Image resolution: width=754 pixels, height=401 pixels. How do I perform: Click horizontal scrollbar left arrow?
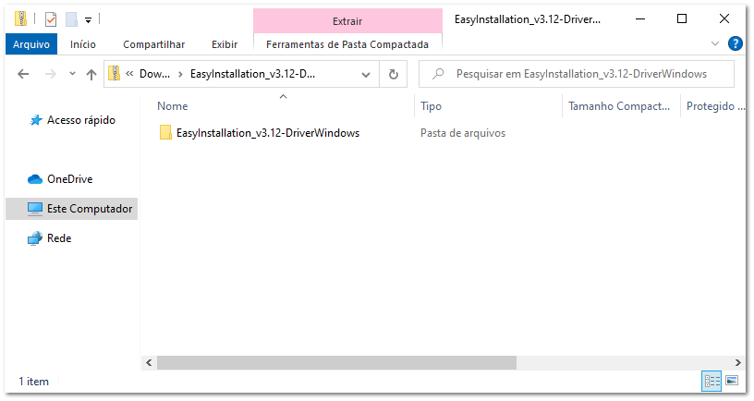[x=149, y=362]
